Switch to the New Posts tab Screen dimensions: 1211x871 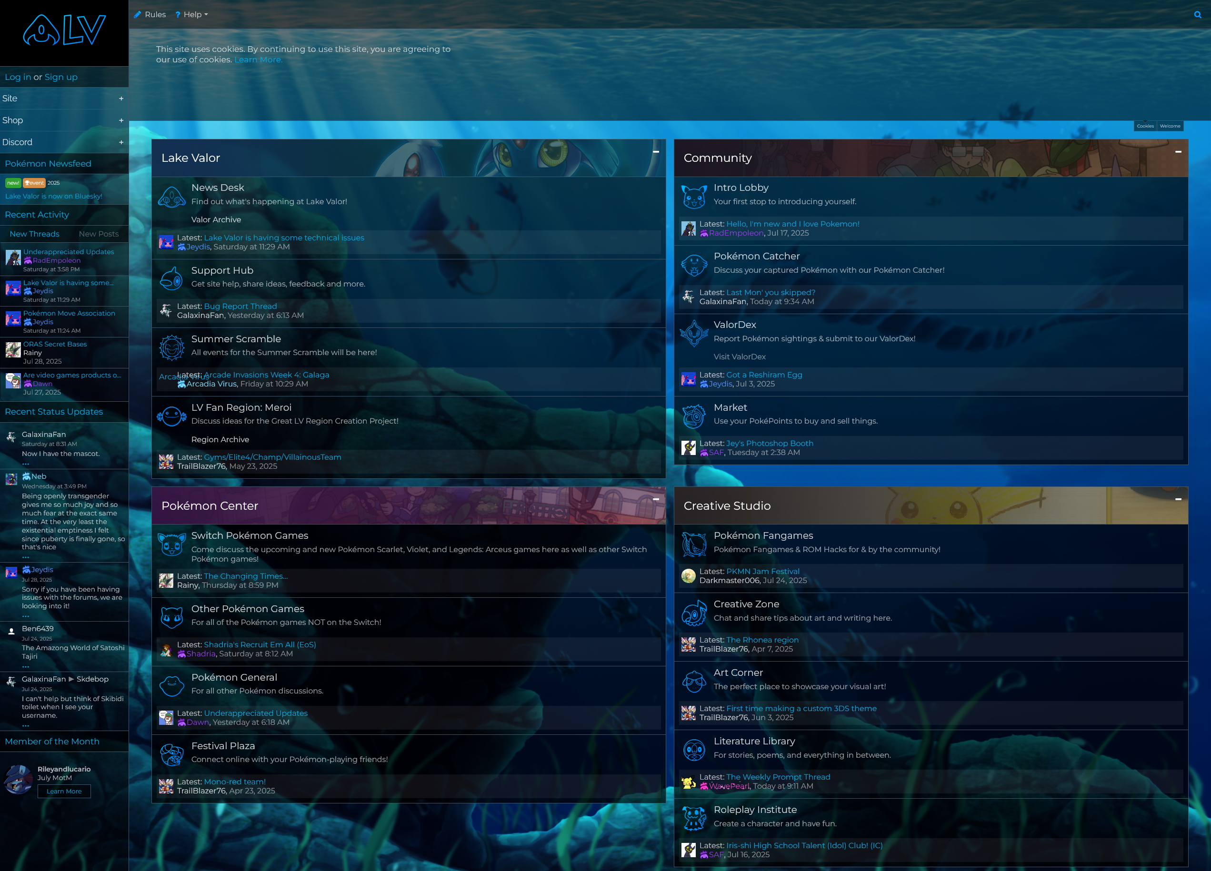(98, 234)
